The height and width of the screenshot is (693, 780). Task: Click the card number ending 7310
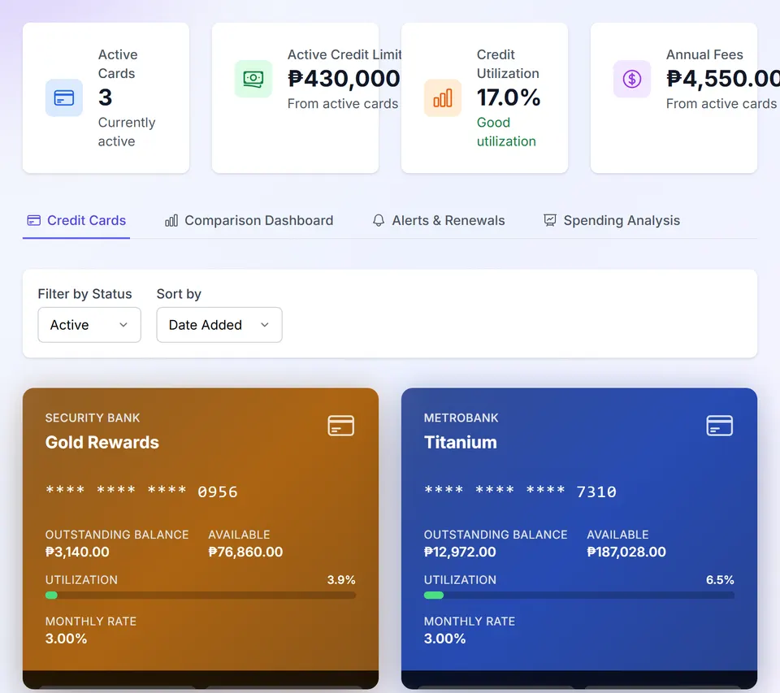(520, 492)
